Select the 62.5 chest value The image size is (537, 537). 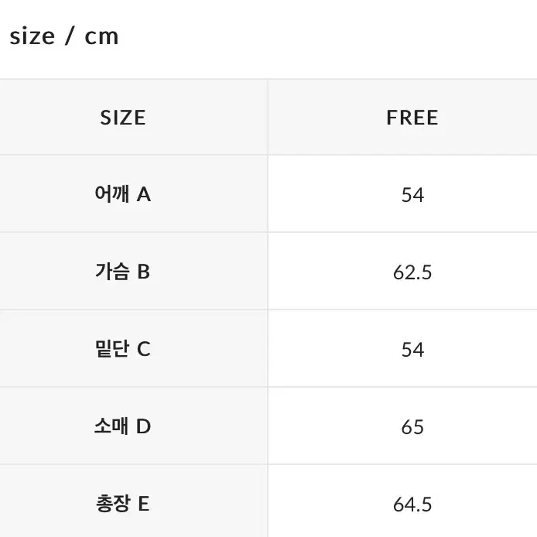click(x=412, y=272)
